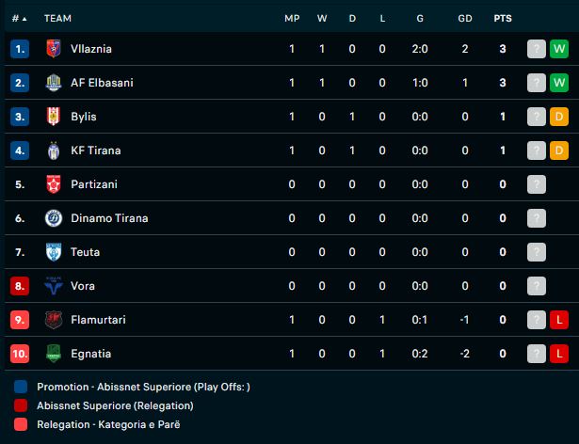579x444 pixels.
Task: Click the Teuta team shield icon
Action: [x=53, y=252]
